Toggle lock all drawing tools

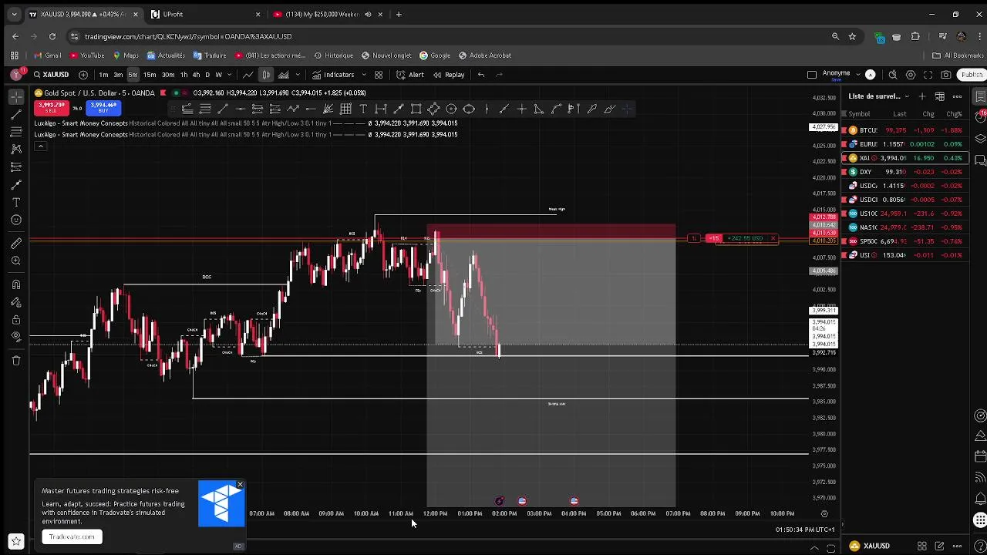point(16,319)
